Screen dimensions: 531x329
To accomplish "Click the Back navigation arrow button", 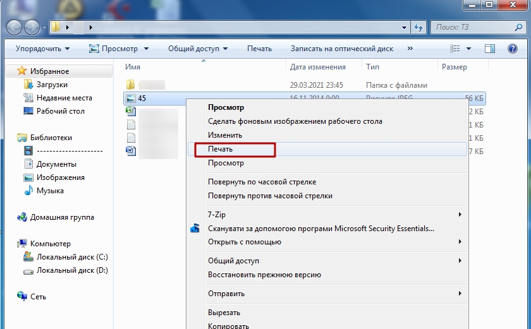I will click(x=15, y=28).
